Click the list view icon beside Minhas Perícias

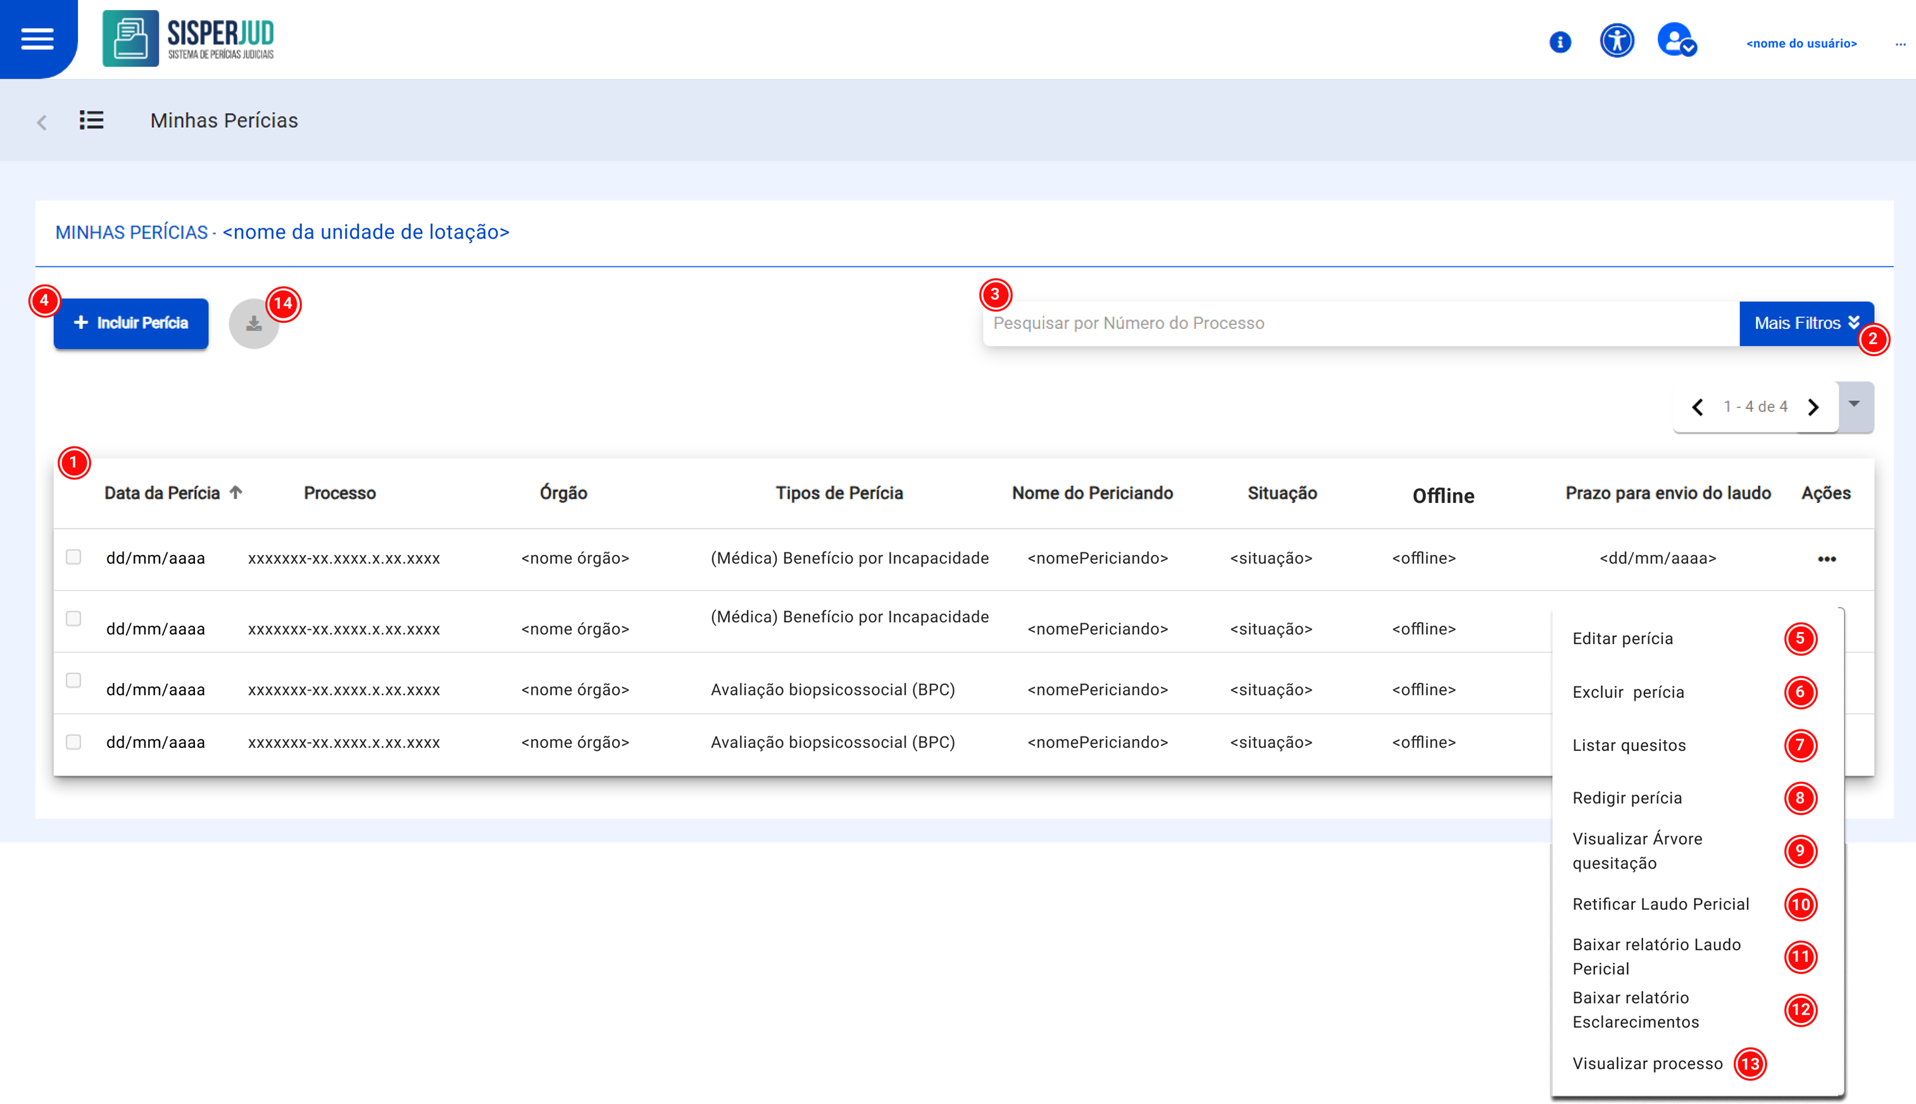click(92, 121)
